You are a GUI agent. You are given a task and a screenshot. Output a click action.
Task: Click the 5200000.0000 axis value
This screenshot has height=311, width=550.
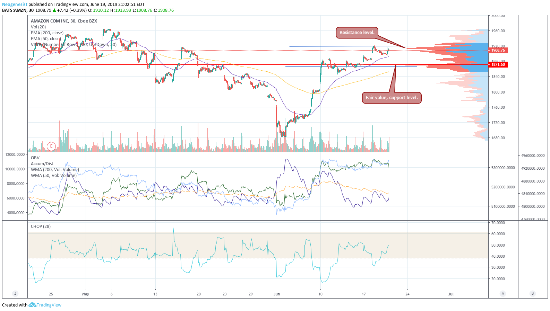(x=503, y=187)
